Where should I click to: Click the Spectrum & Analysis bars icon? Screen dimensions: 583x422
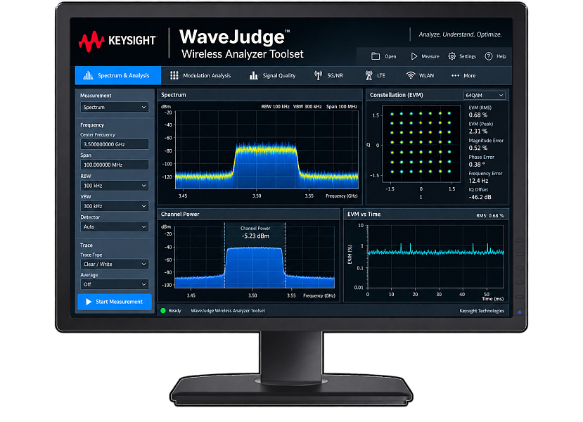pyautogui.click(x=88, y=75)
